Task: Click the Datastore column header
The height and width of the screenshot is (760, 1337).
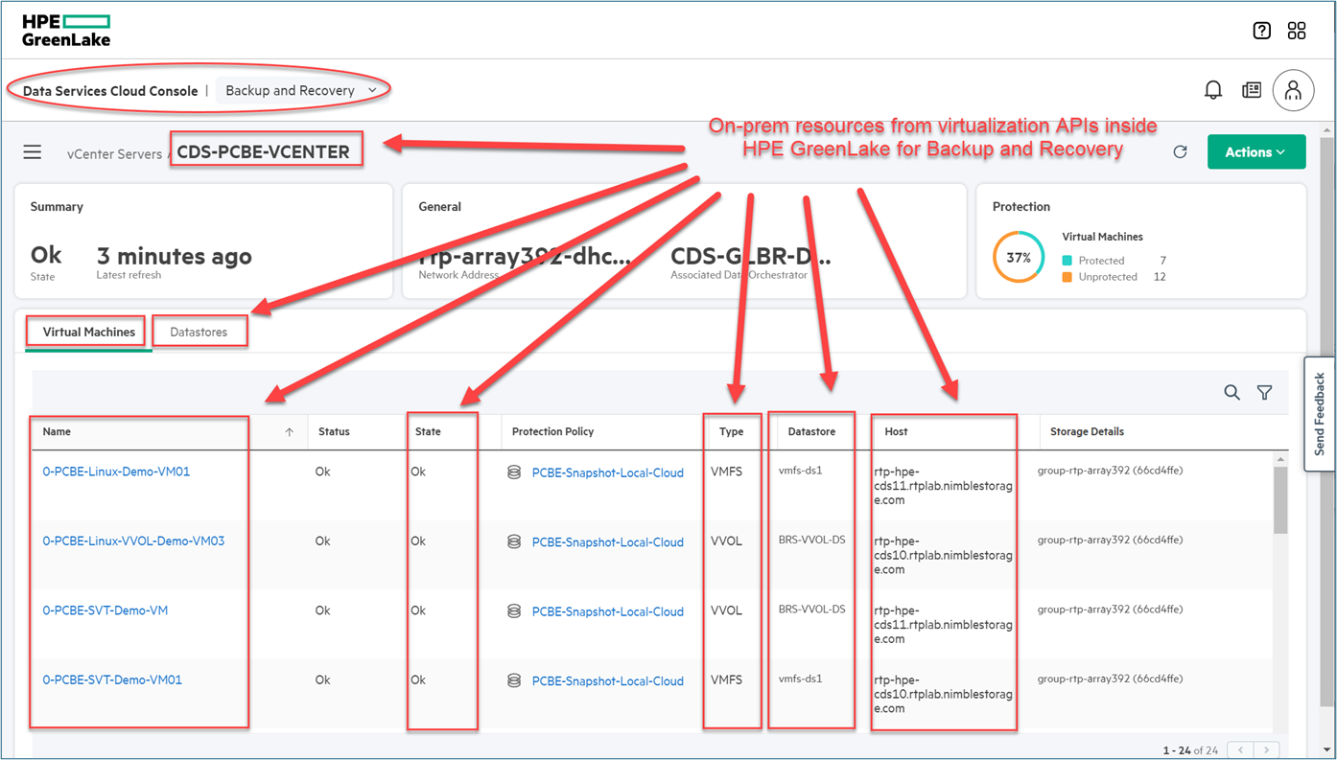Action: click(811, 432)
